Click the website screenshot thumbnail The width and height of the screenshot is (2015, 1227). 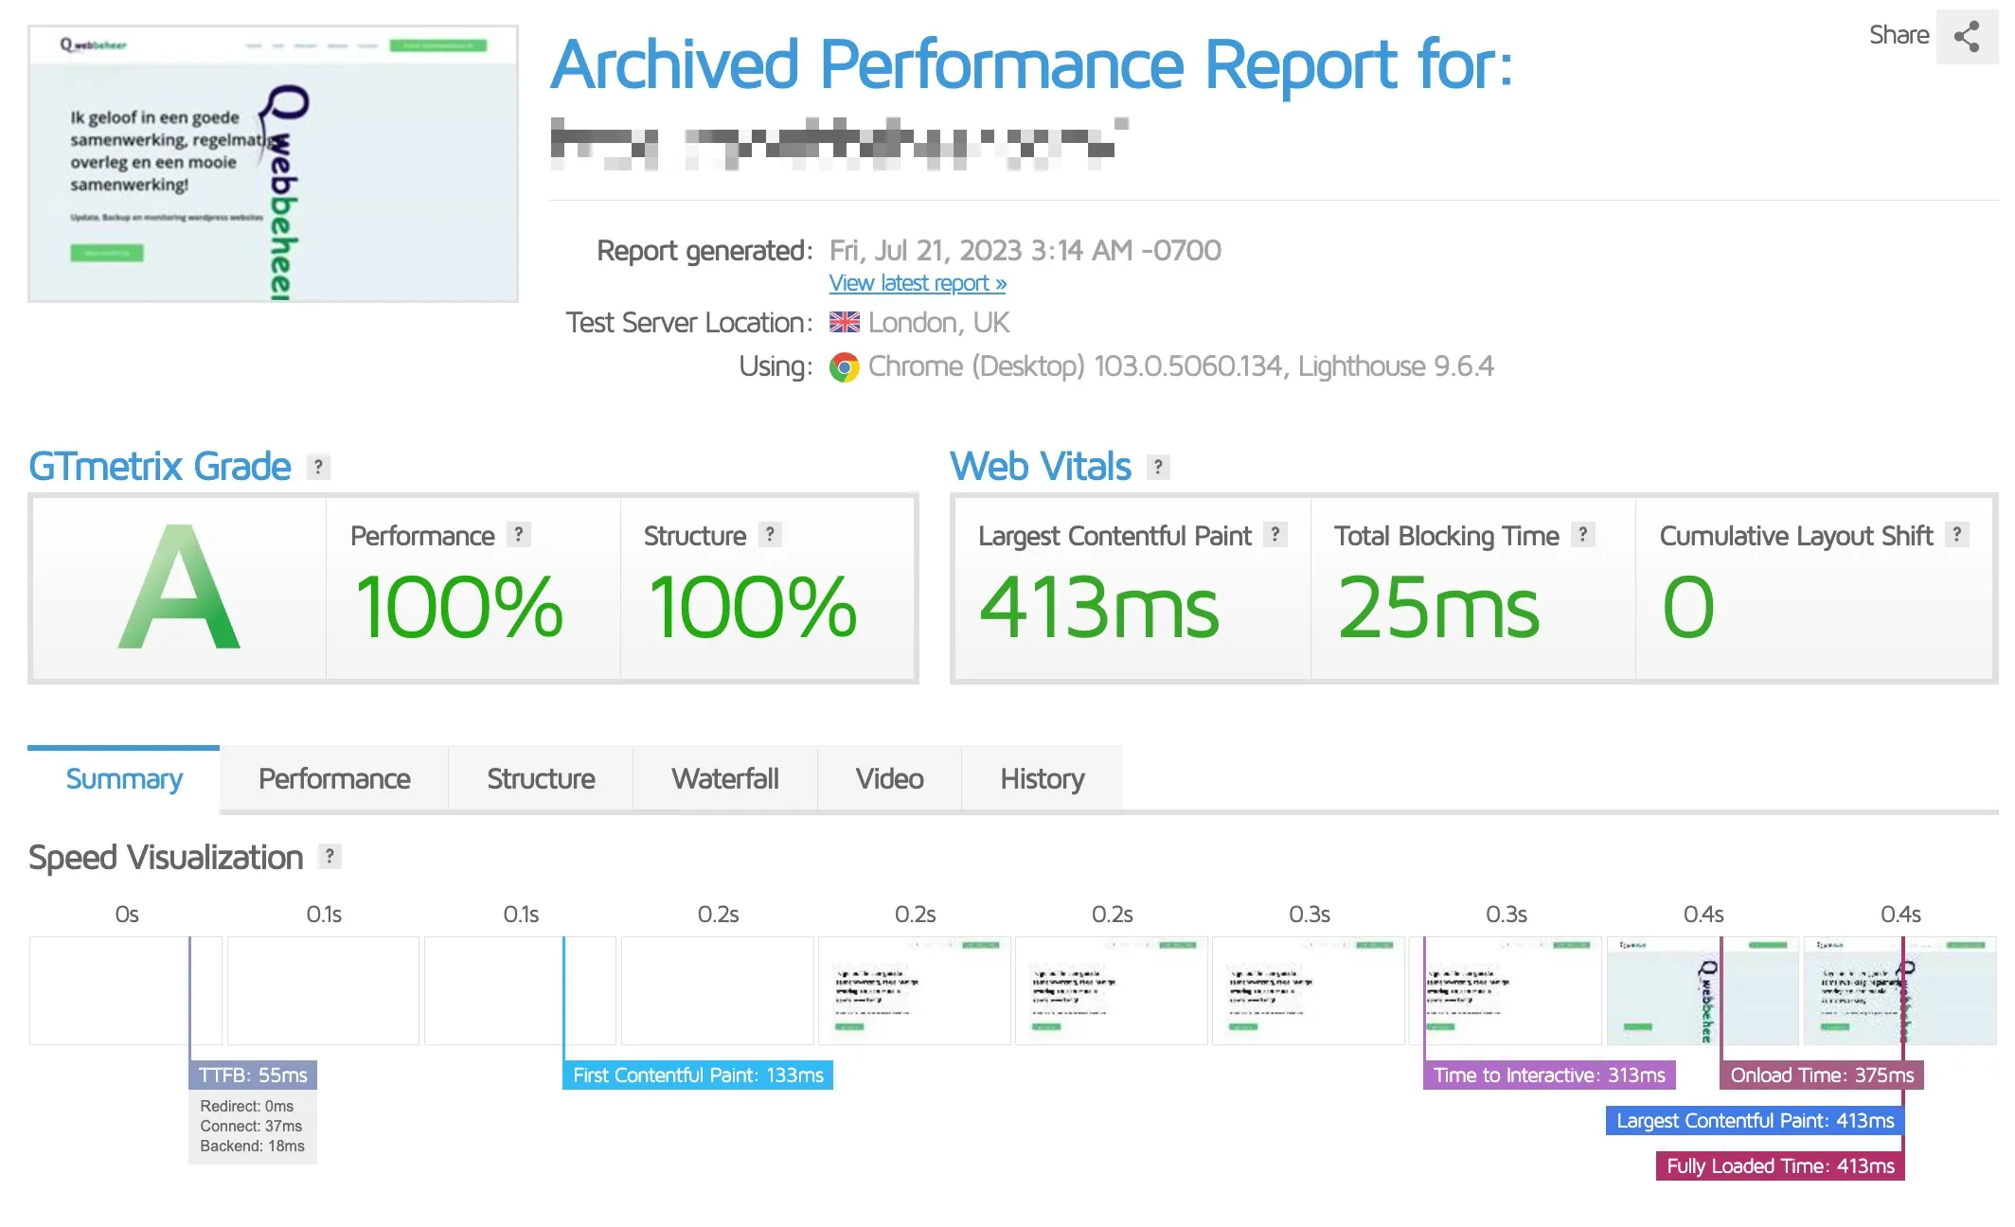273,164
